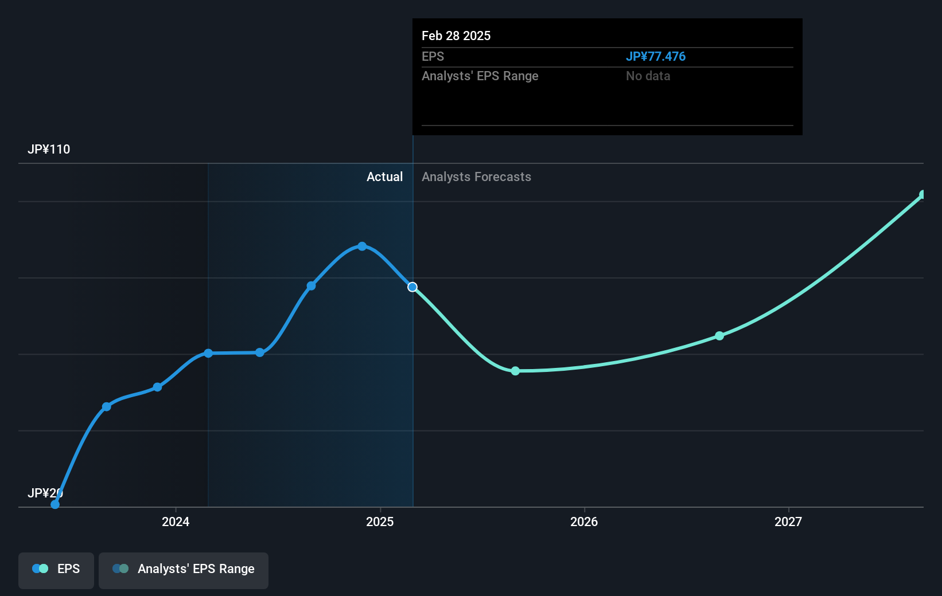
Task: Toggle the EPS legend series
Action: 56,570
